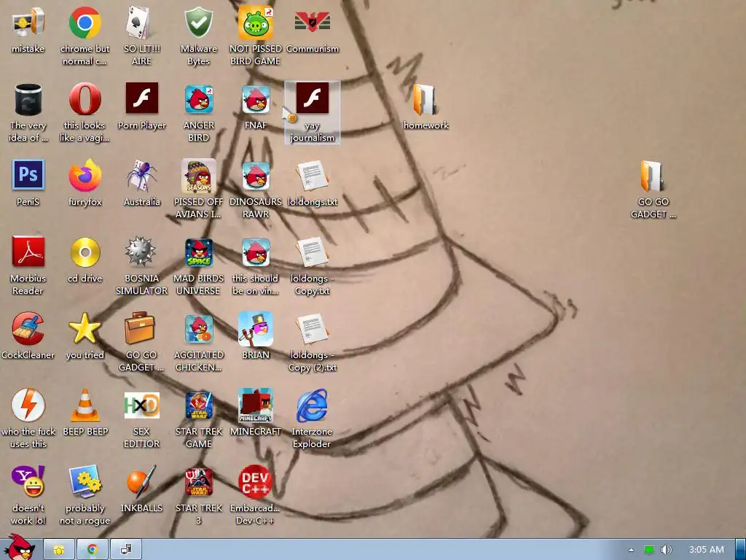Open the volume speaker control
The width and height of the screenshot is (746, 560).
coord(666,550)
